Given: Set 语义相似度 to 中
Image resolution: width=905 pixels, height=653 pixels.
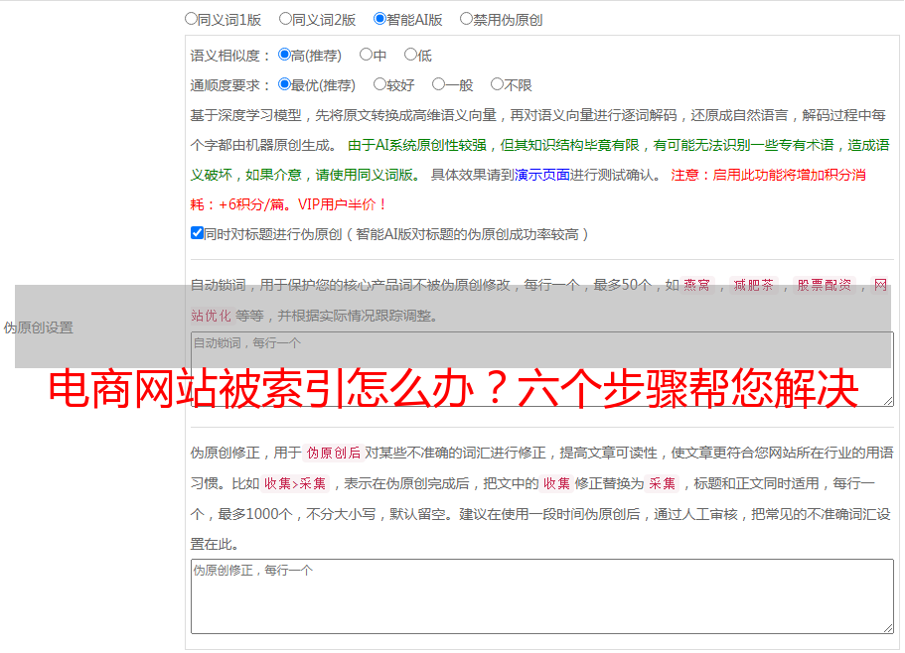Looking at the screenshot, I should [x=366, y=55].
